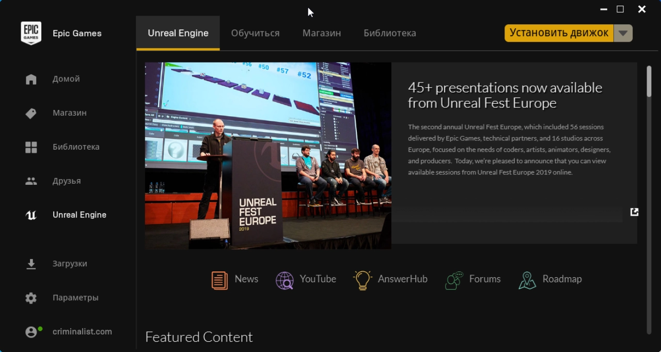Open the top Библиотека tab
The width and height of the screenshot is (661, 352).
390,33
